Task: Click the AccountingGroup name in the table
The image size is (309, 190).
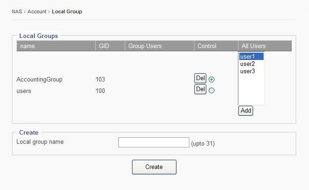Action: (x=39, y=80)
